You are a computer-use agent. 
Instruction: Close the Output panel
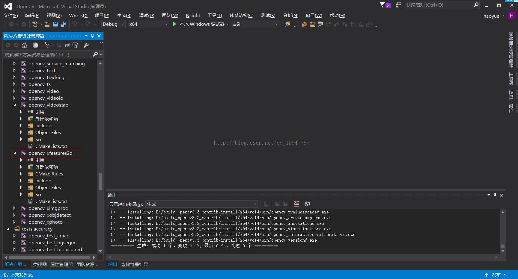tap(502, 195)
